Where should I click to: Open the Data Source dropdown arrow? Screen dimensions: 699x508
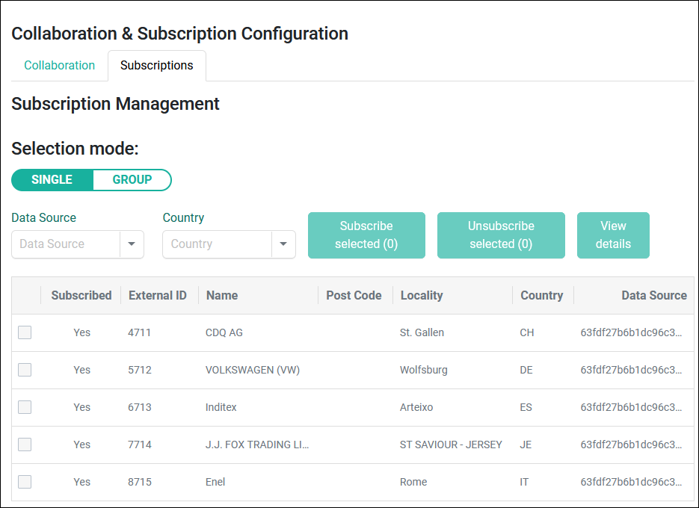click(x=132, y=244)
